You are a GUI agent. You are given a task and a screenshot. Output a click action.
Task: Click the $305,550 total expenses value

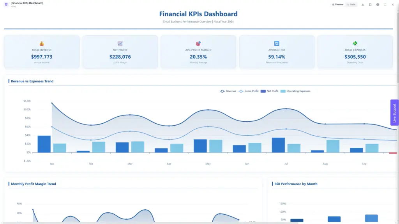pyautogui.click(x=355, y=57)
